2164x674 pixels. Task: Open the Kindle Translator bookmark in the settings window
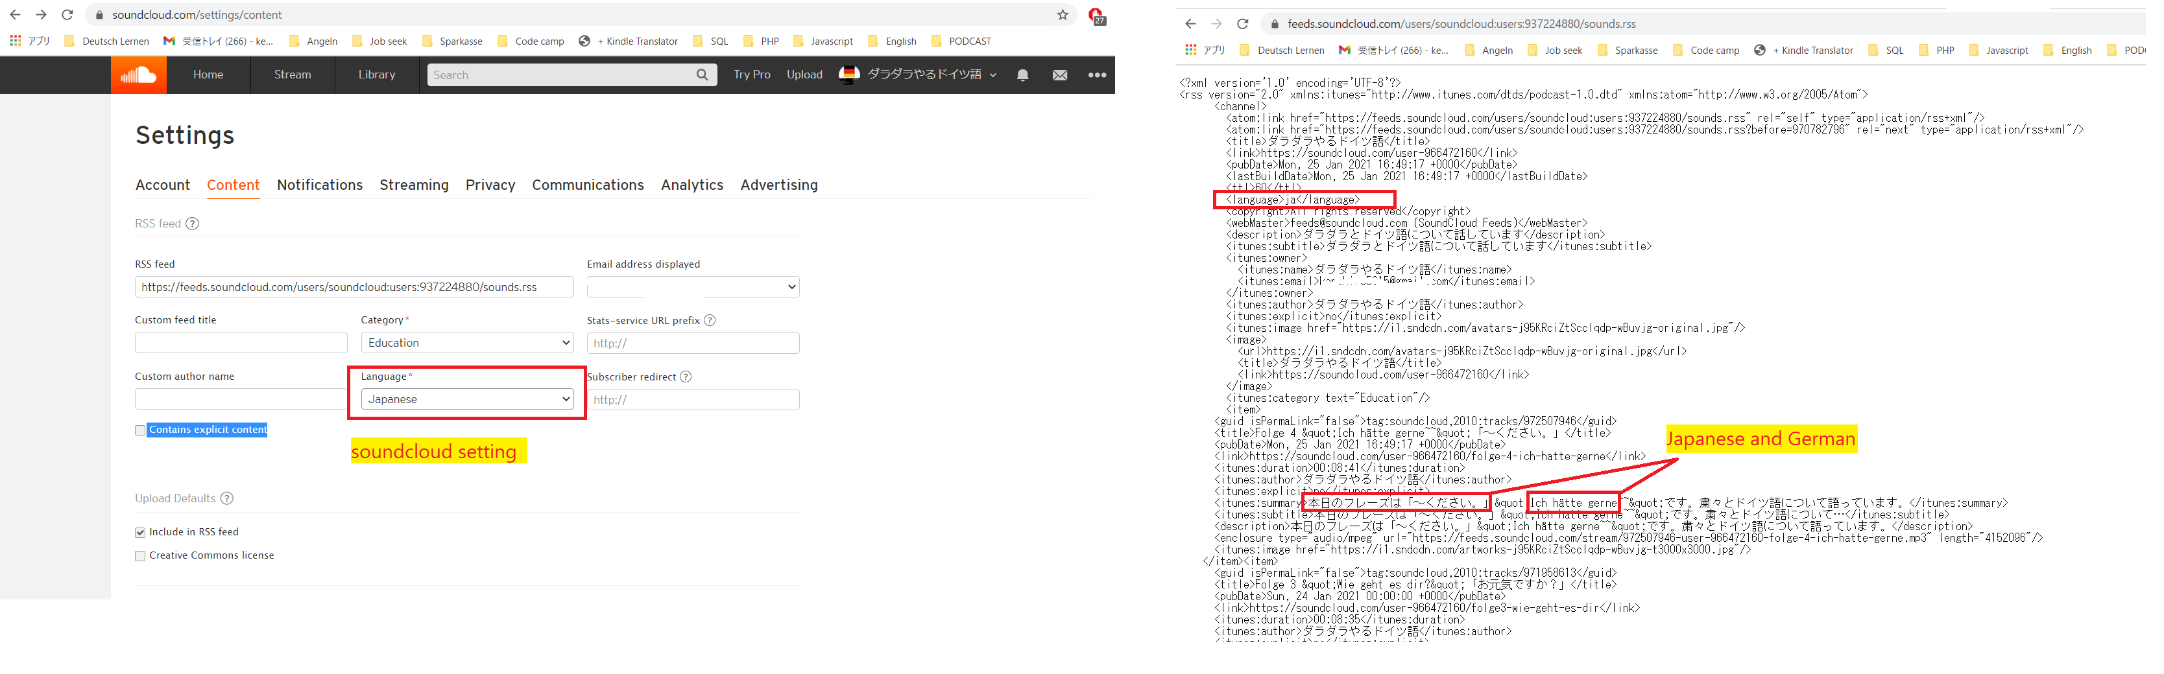629,41
